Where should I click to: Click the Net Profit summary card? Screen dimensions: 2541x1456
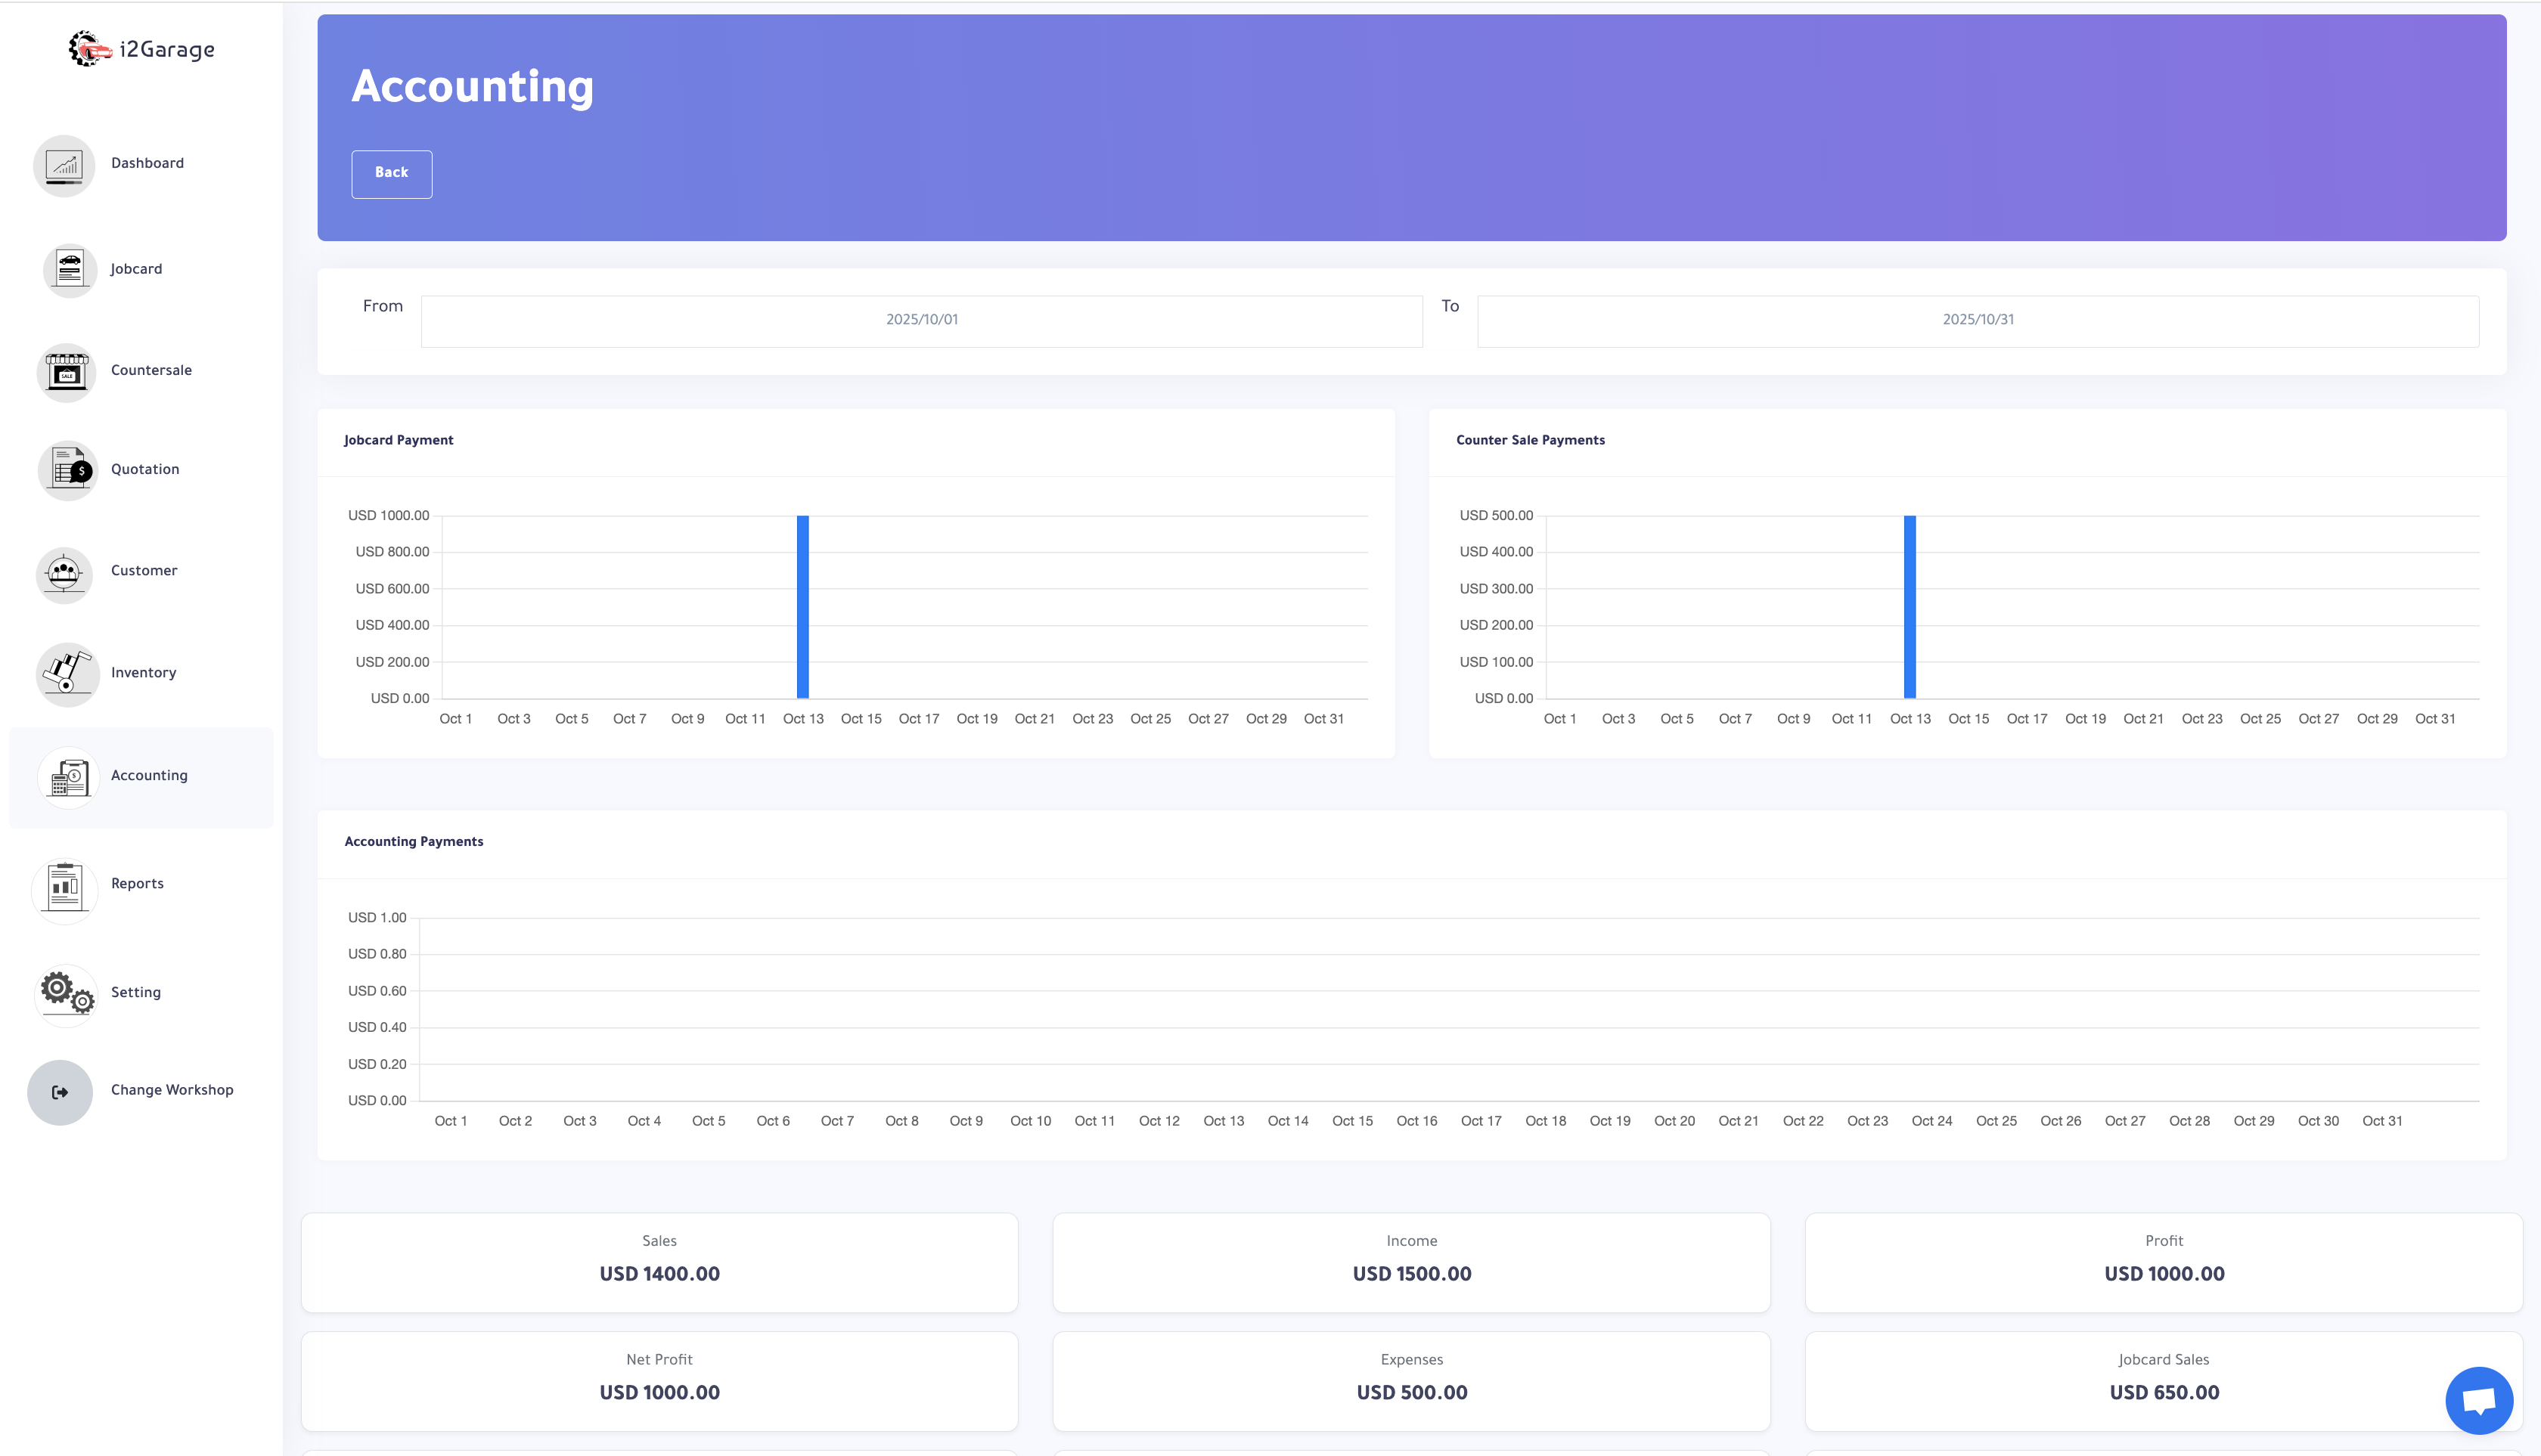(x=659, y=1380)
